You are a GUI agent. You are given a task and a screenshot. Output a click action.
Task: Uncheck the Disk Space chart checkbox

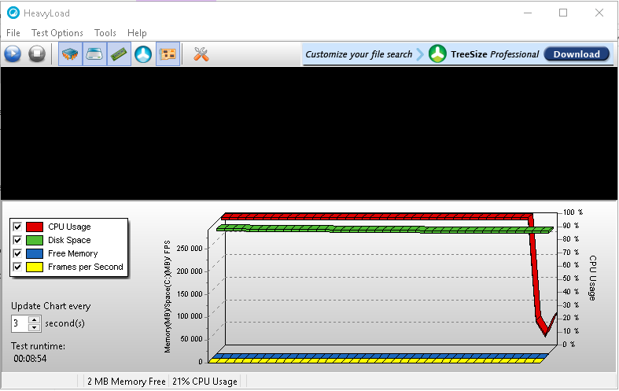click(17, 241)
